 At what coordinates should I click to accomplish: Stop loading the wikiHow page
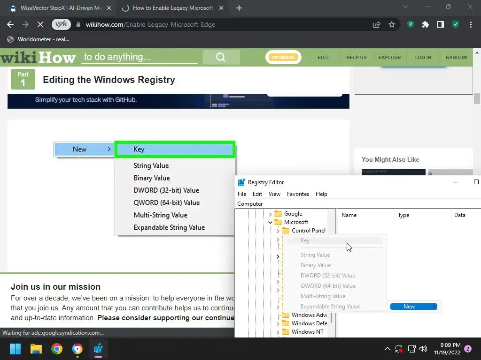tap(40, 24)
